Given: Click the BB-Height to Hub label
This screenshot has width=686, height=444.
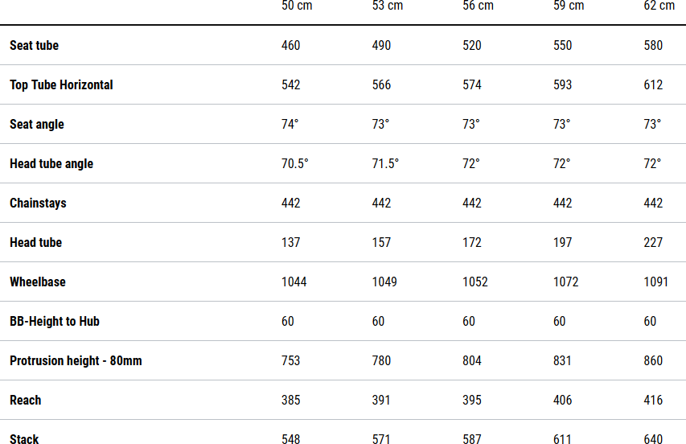Looking at the screenshot, I should click(54, 322).
